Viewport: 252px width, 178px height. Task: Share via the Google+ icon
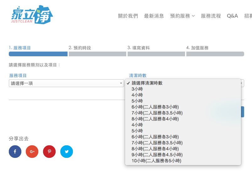32,152
